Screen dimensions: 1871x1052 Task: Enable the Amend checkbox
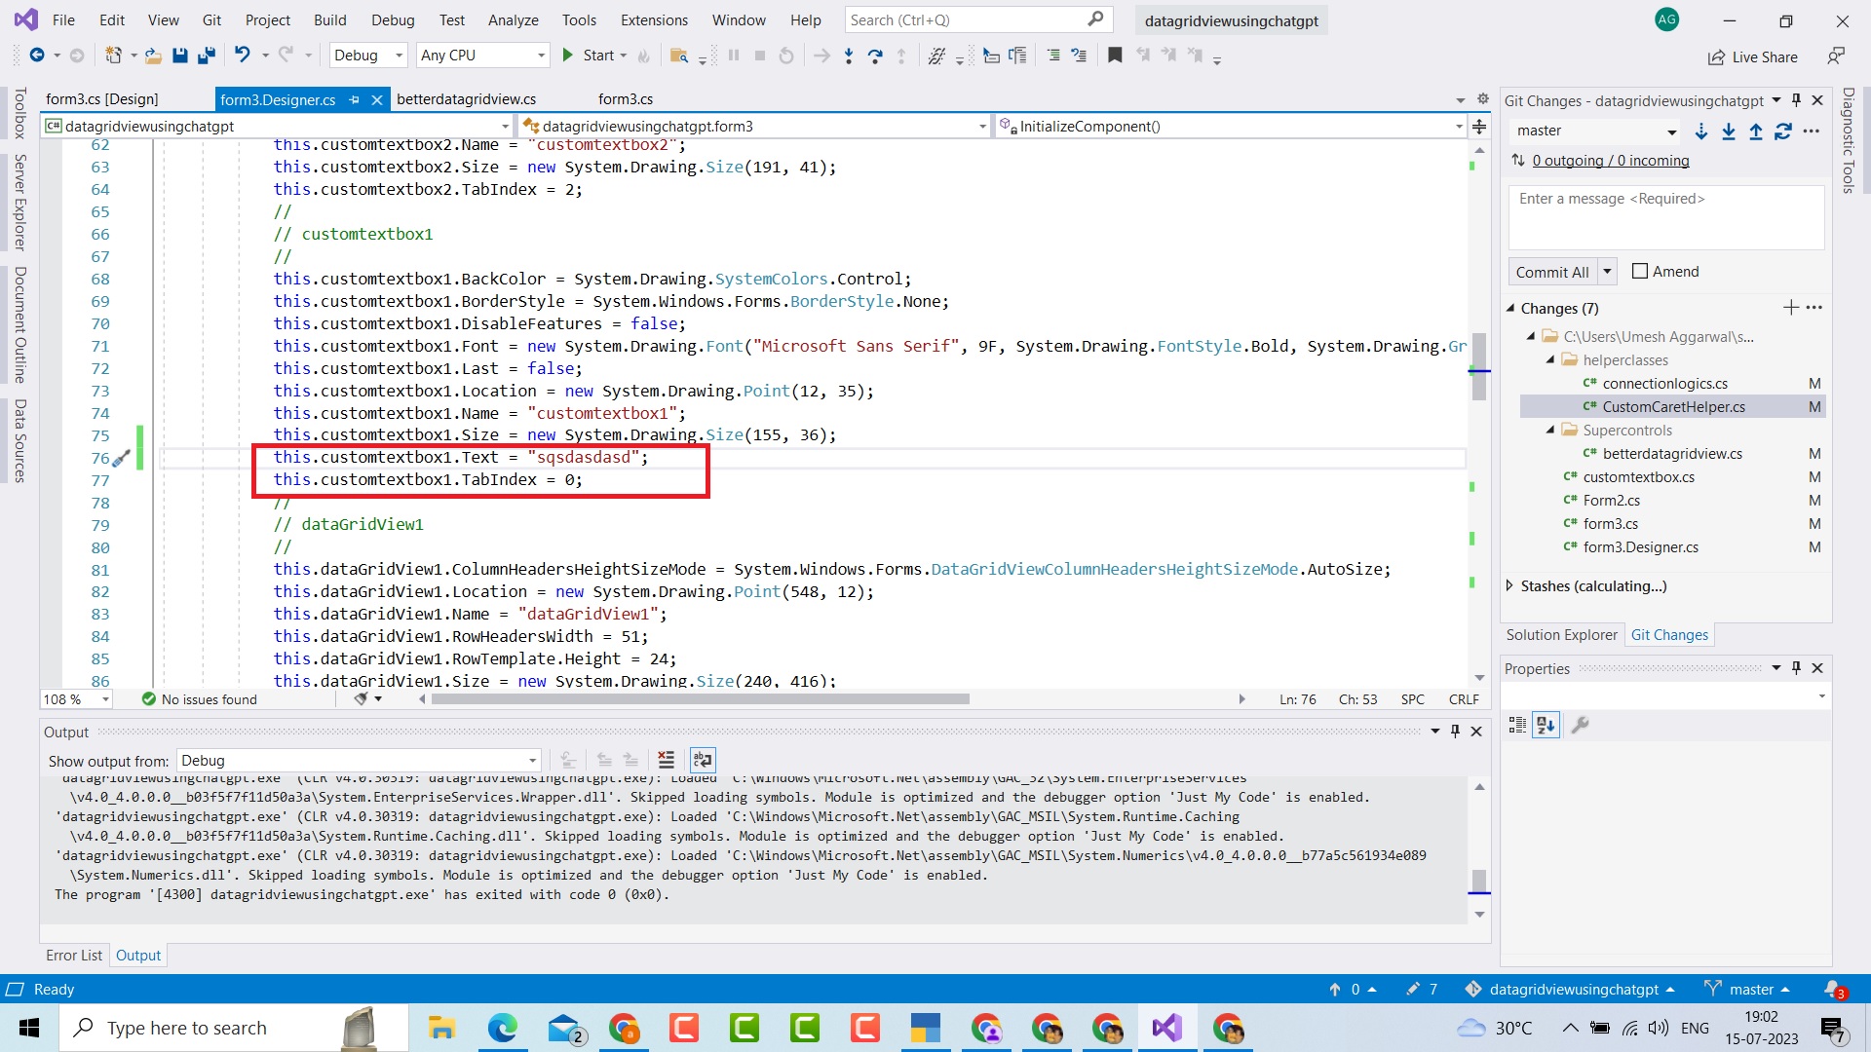(1640, 272)
